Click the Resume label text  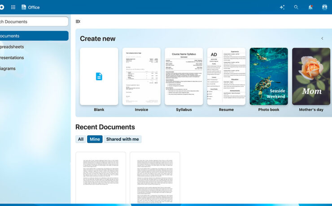click(227, 110)
